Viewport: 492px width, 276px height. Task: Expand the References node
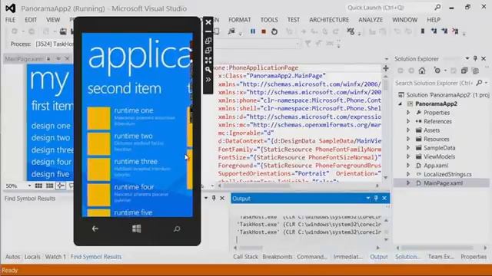click(x=408, y=121)
